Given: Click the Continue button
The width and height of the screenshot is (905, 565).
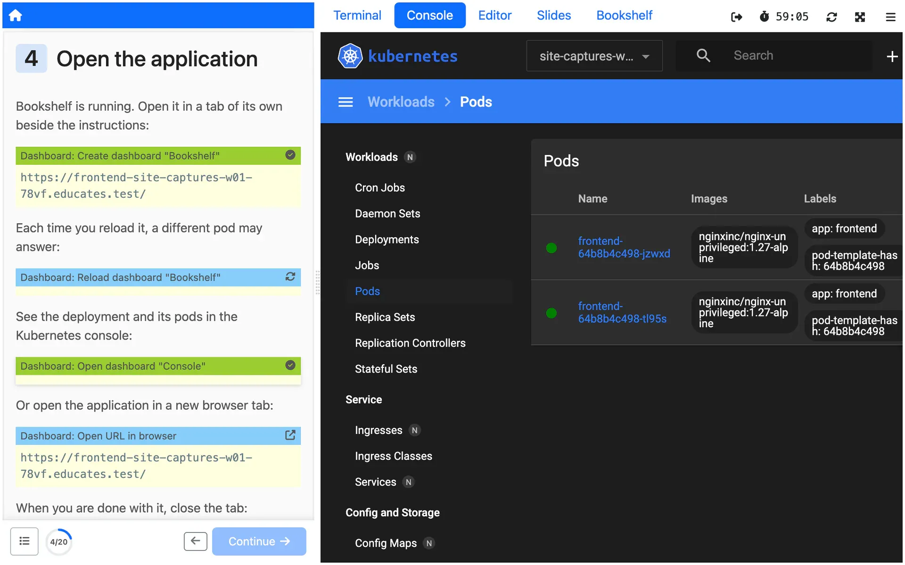Looking at the screenshot, I should [x=259, y=541].
